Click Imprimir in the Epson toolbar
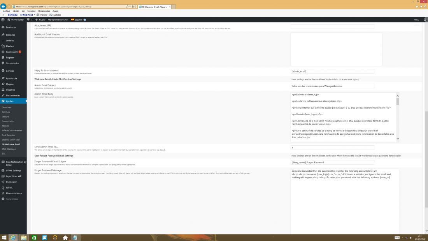The width and height of the screenshot is (428, 241). (42, 15)
